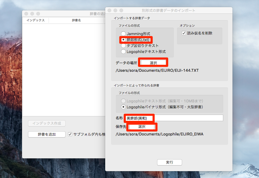Viewport: 259px width, 178px height.
Task: Toggle サブフォルダ内も検索 checkbox in back window
Action: pos(70,134)
